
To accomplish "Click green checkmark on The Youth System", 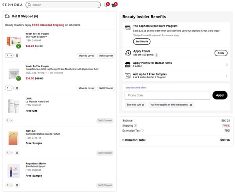I will click(x=18, y=46).
